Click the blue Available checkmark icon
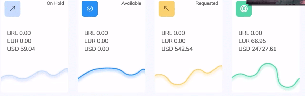This screenshot has width=305, height=96. [x=90, y=9]
